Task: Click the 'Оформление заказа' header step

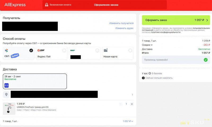Action: pyautogui.click(x=106, y=5)
